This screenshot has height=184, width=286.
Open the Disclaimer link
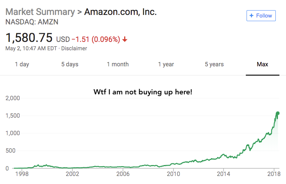tap(74, 48)
